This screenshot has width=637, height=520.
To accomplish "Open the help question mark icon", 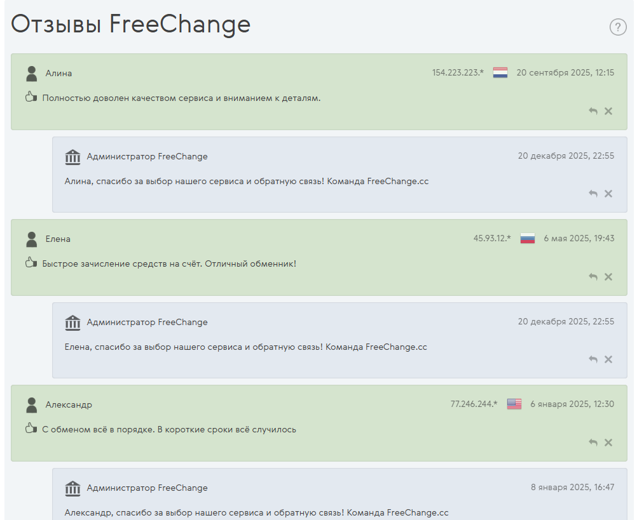I will (618, 27).
